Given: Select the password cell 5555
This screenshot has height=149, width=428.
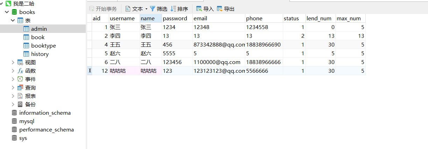Looking at the screenshot, I should click(x=177, y=54).
